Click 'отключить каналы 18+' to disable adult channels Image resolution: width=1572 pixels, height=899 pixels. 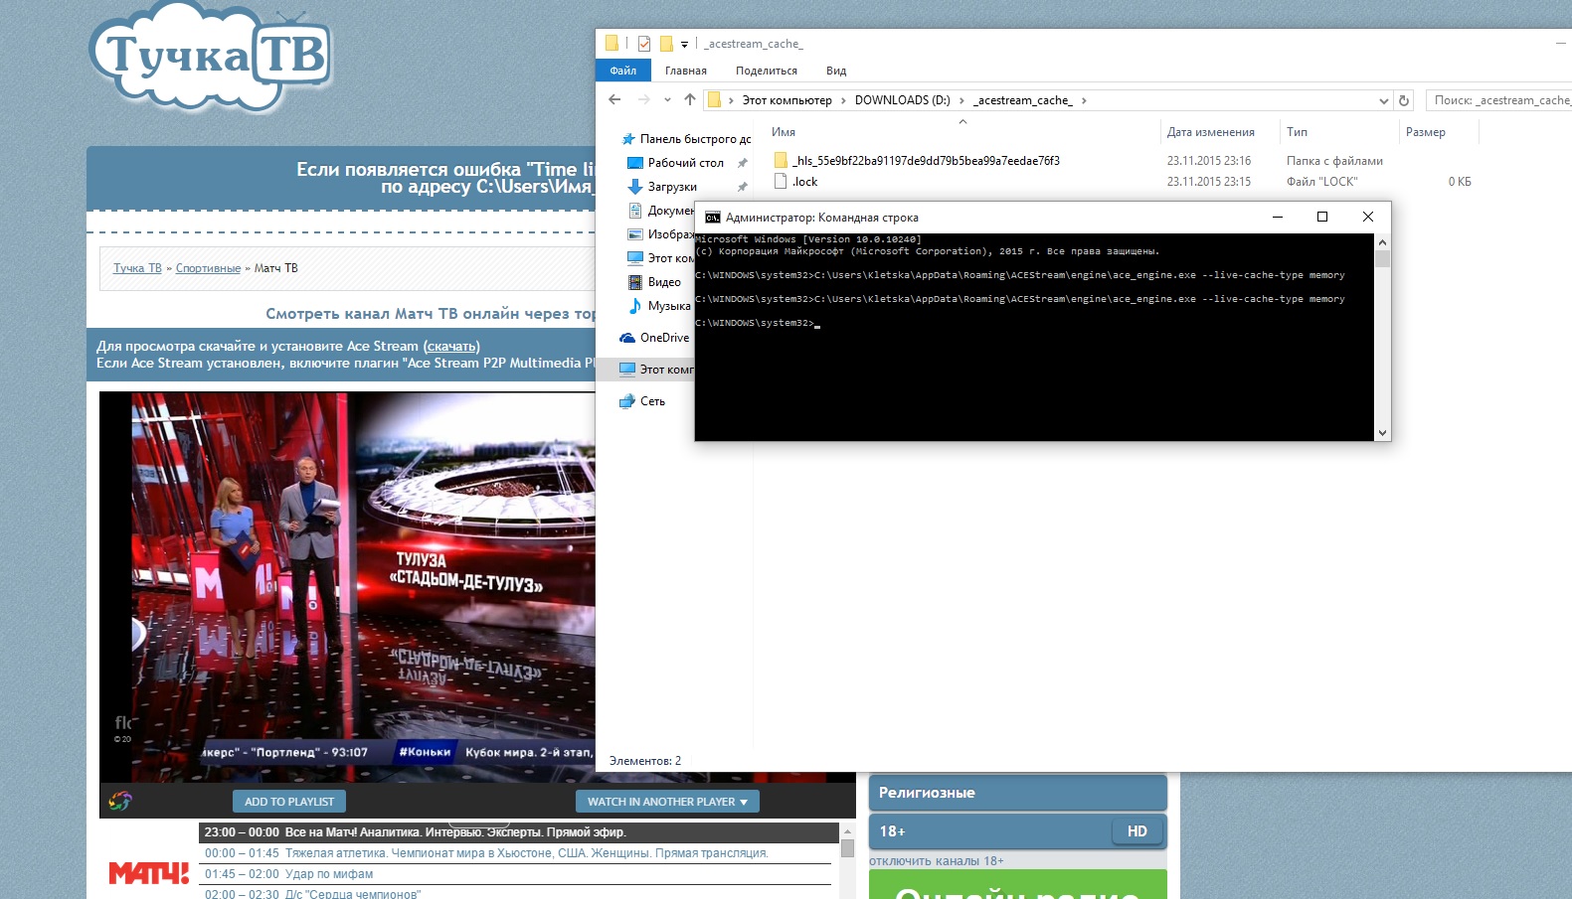(x=936, y=861)
